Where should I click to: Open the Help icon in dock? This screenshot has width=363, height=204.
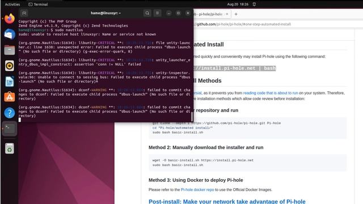(10, 113)
